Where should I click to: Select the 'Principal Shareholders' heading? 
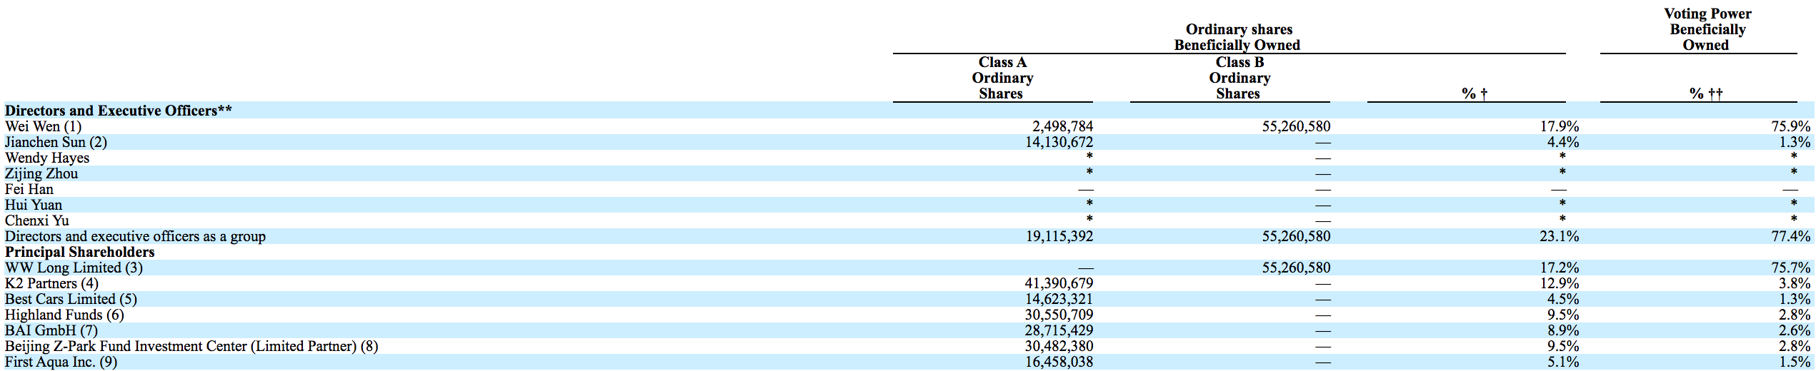click(79, 252)
